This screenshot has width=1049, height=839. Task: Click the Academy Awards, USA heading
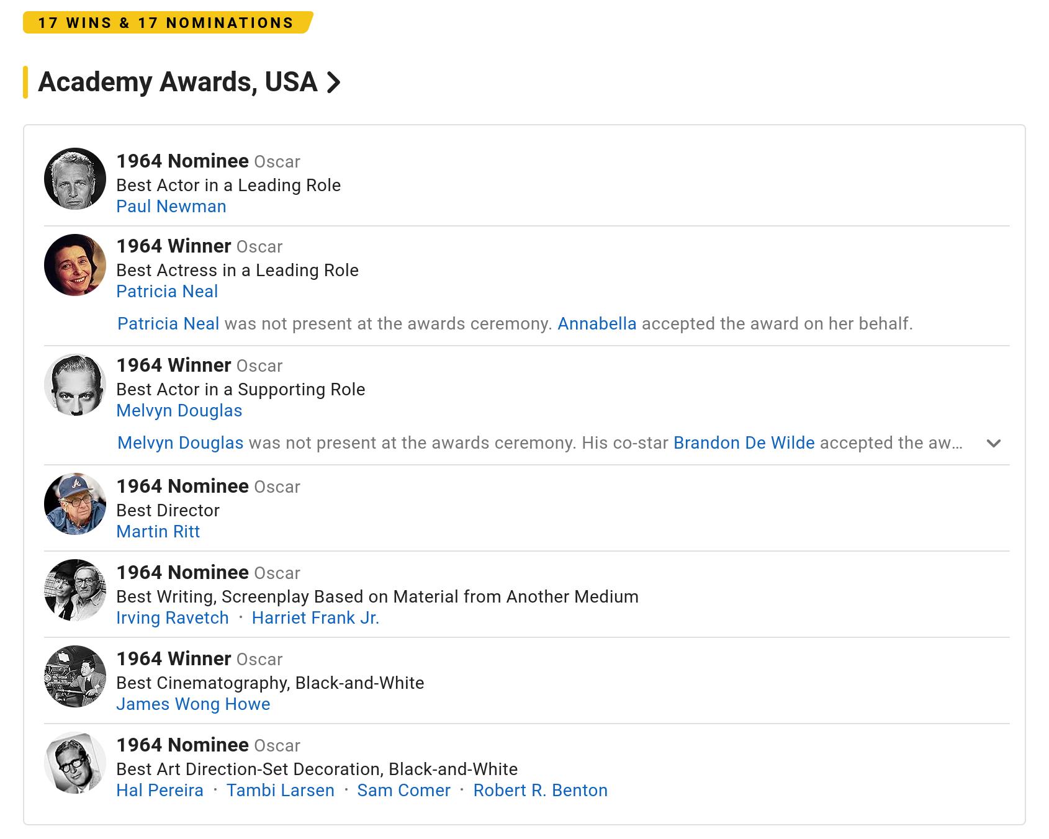click(x=178, y=83)
